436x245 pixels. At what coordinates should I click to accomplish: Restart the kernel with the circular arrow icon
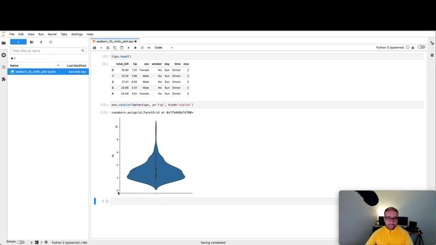[x=142, y=48]
